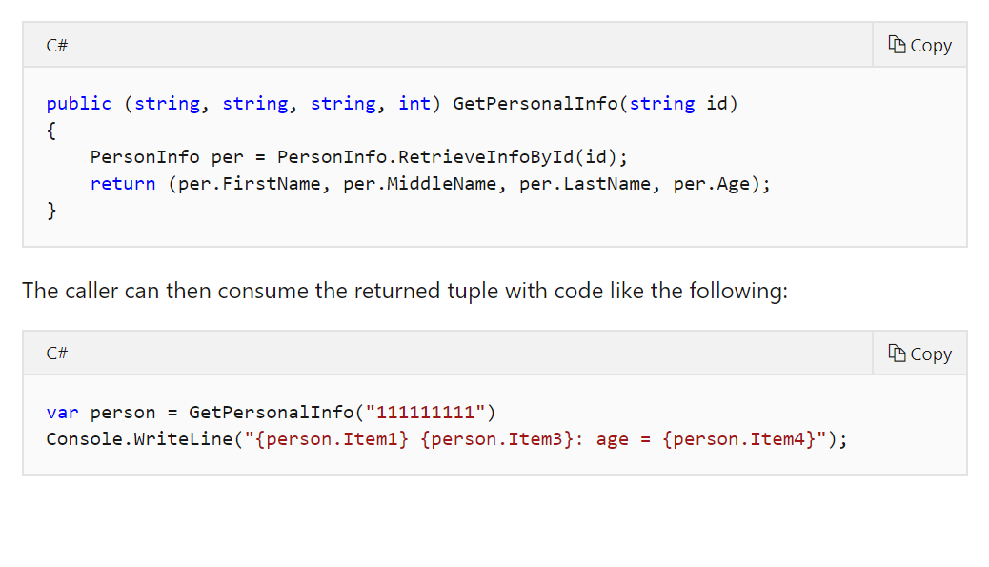
Task: Click the int type in the tuple declaration
Action: [x=414, y=103]
